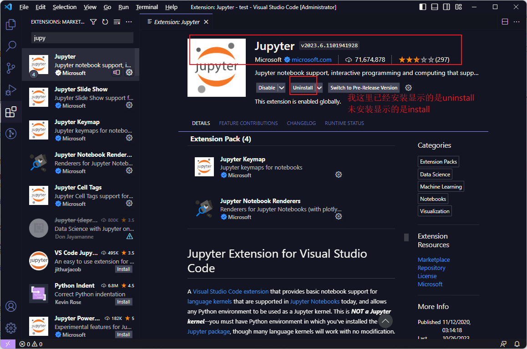Click the Jupyter Notebooks link in description
This screenshot has width=527, height=349.
pos(314,301)
